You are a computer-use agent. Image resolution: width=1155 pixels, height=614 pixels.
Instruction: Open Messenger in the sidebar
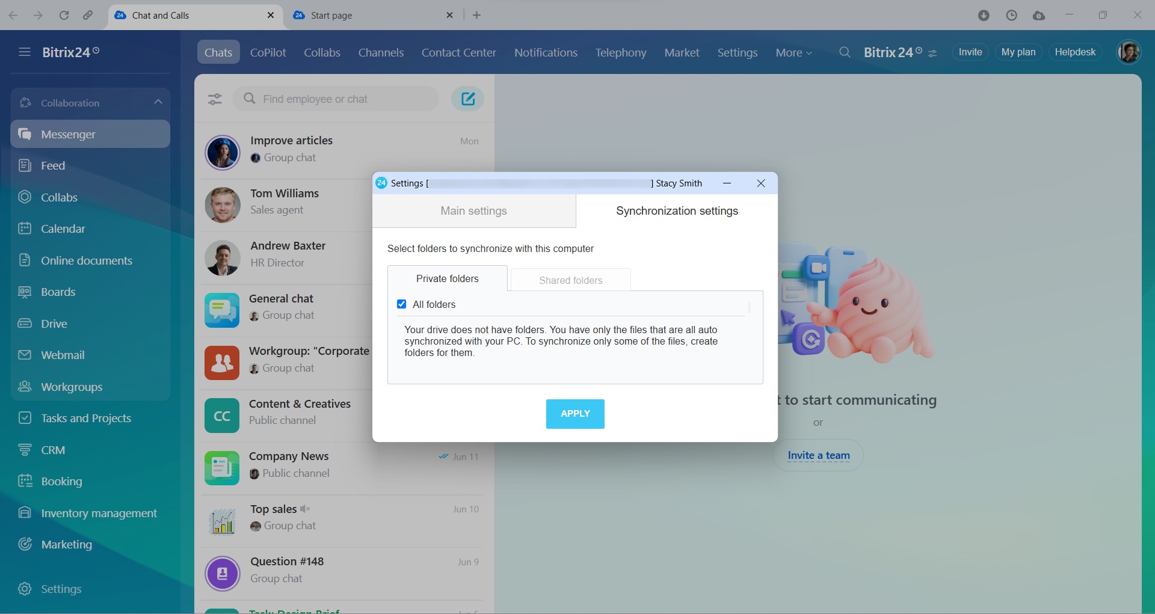pyautogui.click(x=90, y=134)
